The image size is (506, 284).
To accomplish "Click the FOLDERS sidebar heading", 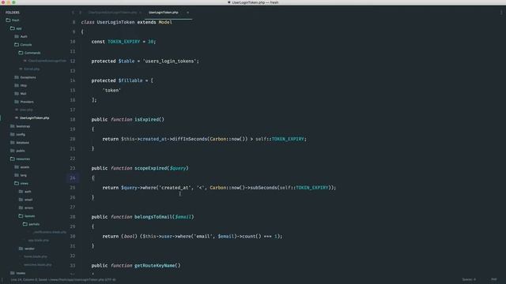I will pyautogui.click(x=13, y=13).
